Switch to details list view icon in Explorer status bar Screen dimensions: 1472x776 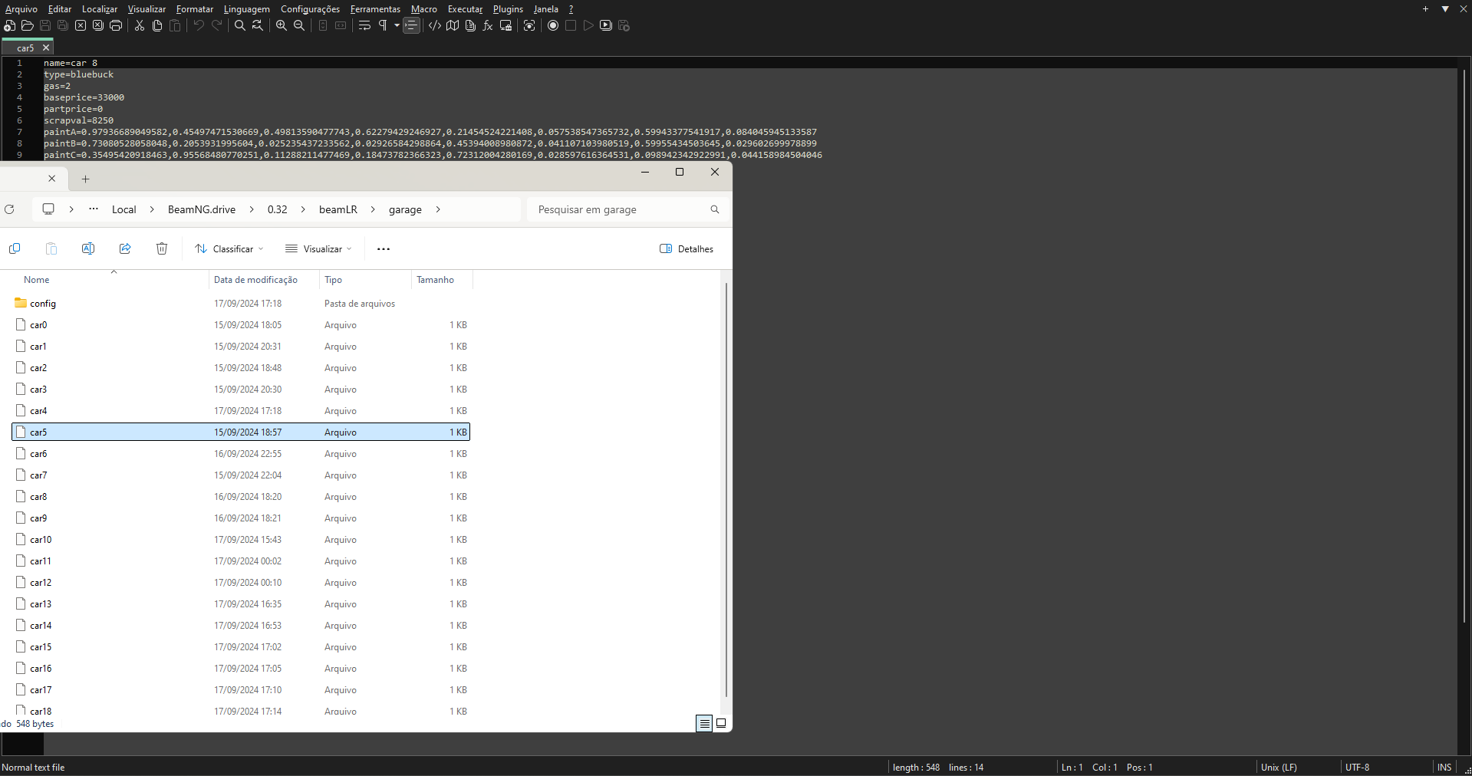point(704,723)
